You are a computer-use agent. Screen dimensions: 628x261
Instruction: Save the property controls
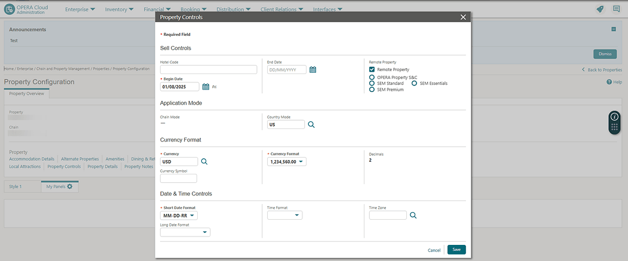click(457, 250)
